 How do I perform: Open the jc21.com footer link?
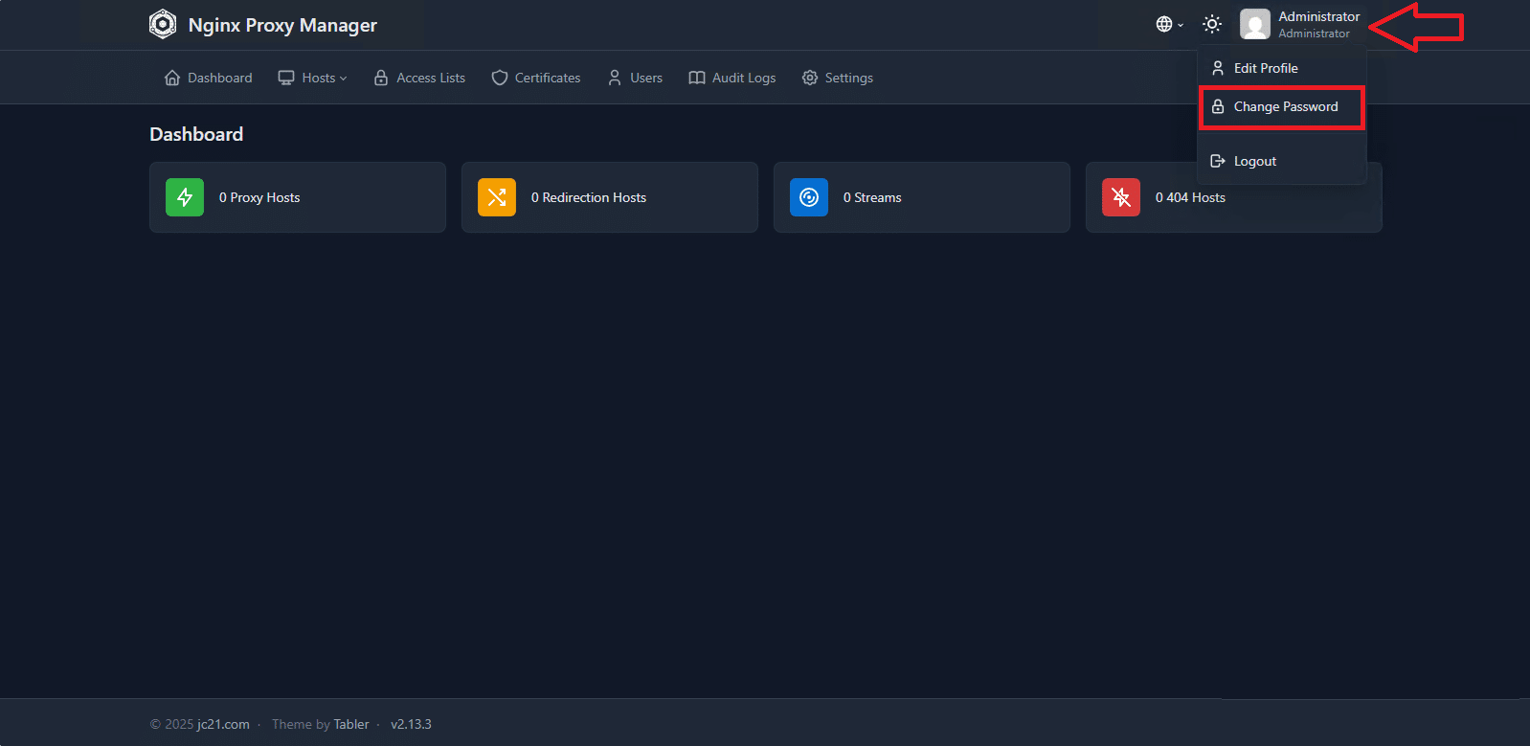click(223, 724)
